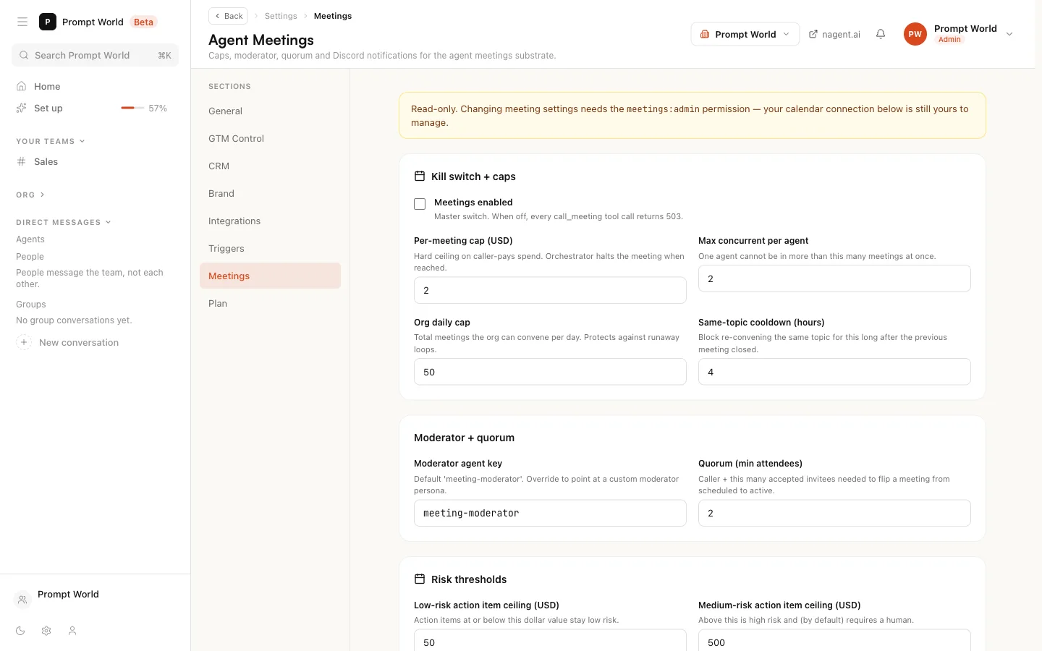
Task: Click the PW avatar circle
Action: click(x=915, y=34)
